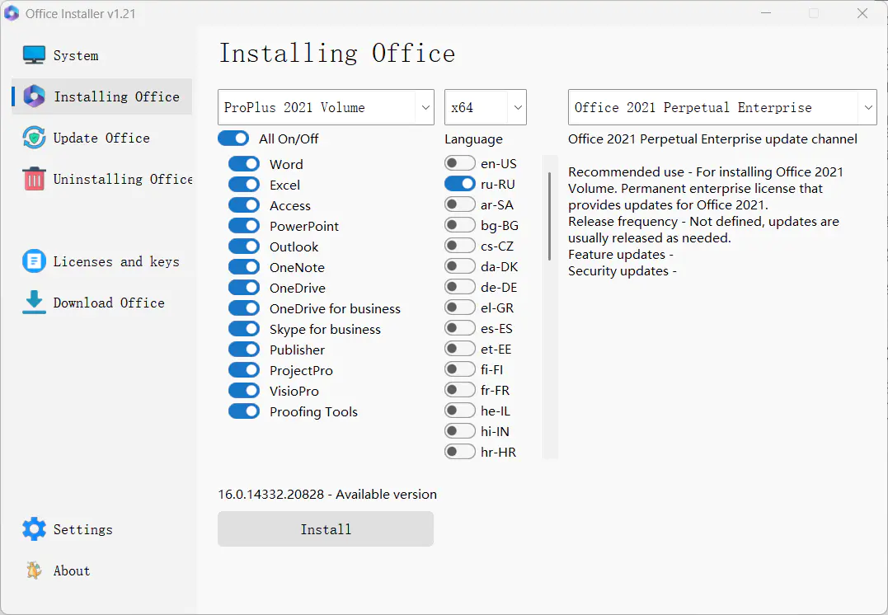Open Office 2021 Perpetual Enterprise channel dropdown
Screen dimensions: 888x615
722,107
